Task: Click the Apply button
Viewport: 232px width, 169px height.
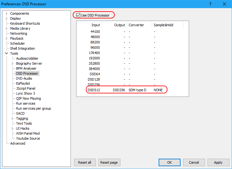Action: click(218, 162)
